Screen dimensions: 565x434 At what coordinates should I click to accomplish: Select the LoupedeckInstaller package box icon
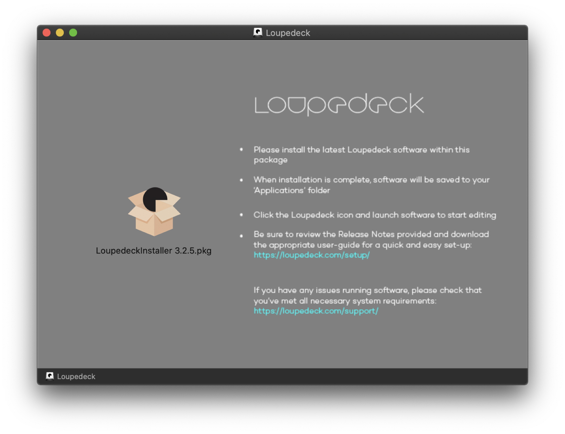154,212
